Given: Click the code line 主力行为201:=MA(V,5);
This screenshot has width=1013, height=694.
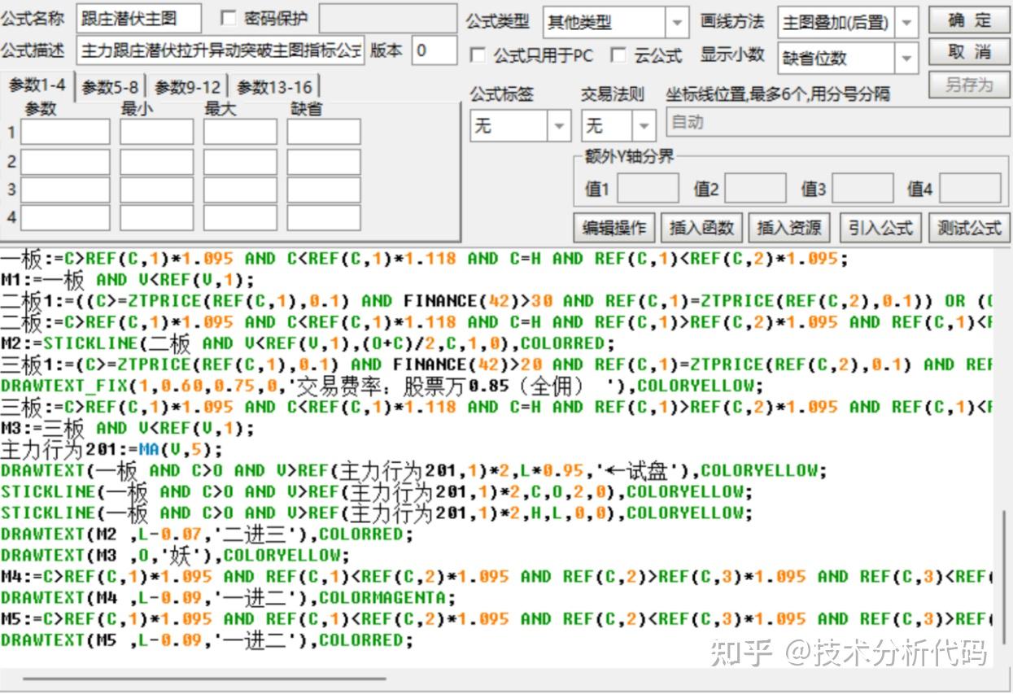Looking at the screenshot, I should click(111, 449).
